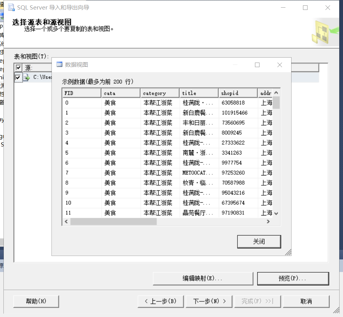This screenshot has width=343, height=317.
Task: Toggle the source header select-all checkbox
Action: pos(18,68)
